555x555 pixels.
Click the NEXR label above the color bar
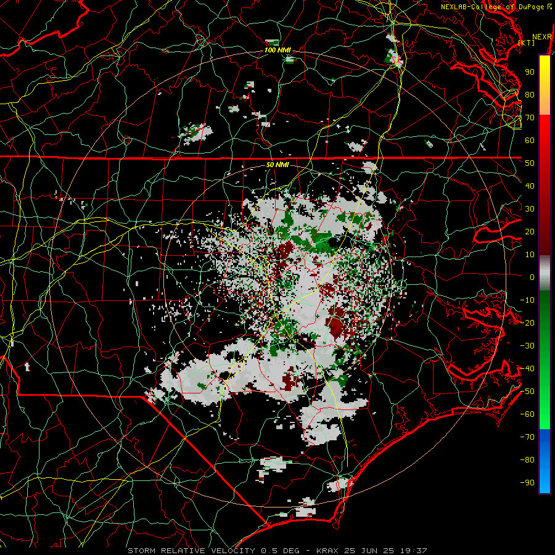(x=542, y=37)
